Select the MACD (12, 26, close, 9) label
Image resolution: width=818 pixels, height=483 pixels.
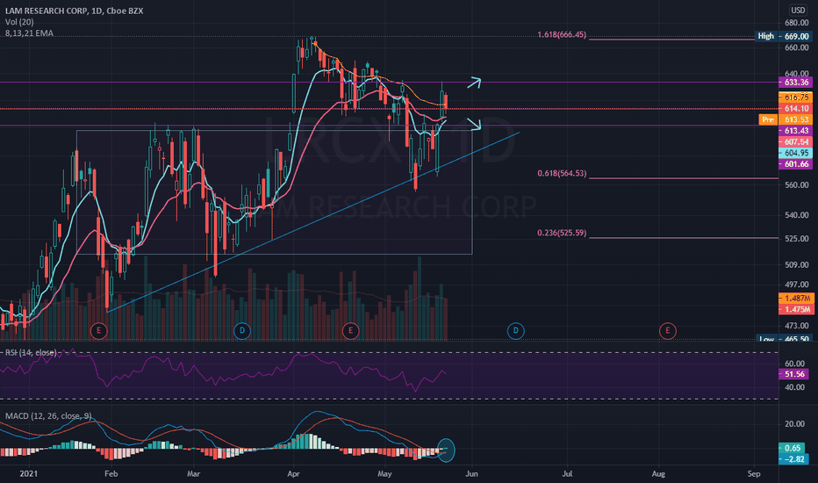[48, 415]
